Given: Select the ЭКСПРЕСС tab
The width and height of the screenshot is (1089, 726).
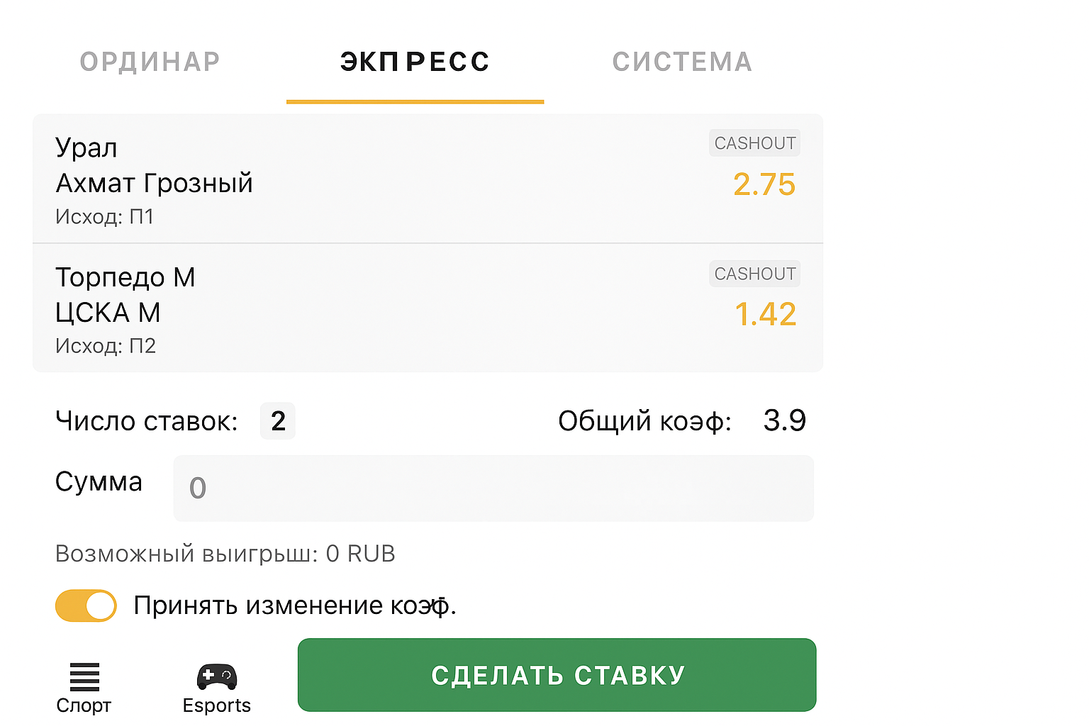Looking at the screenshot, I should click(x=415, y=62).
